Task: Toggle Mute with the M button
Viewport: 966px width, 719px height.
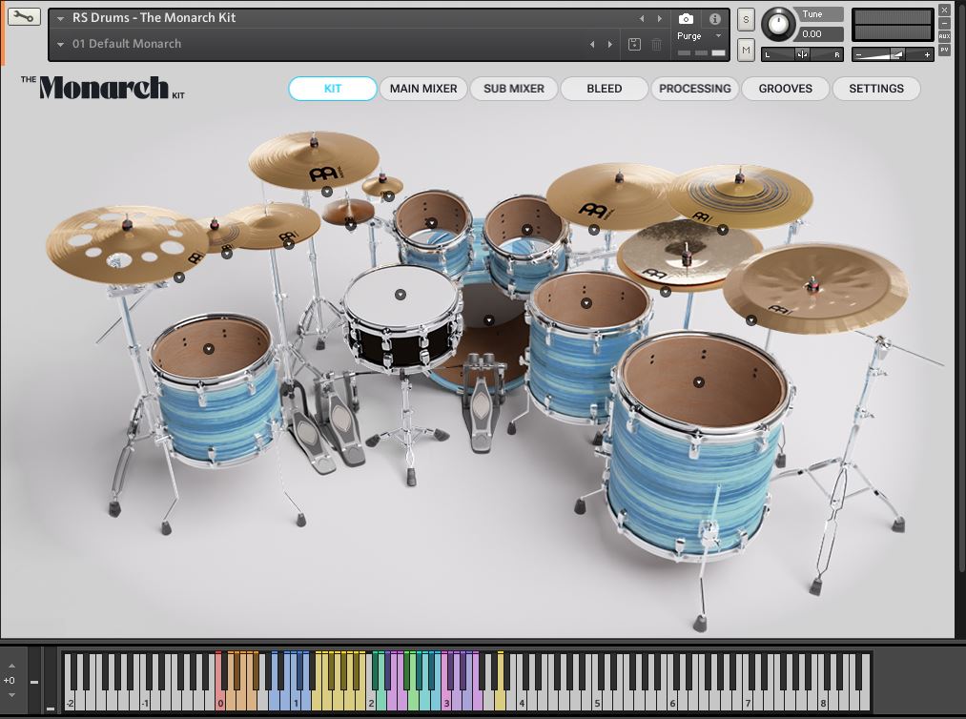Action: tap(746, 50)
